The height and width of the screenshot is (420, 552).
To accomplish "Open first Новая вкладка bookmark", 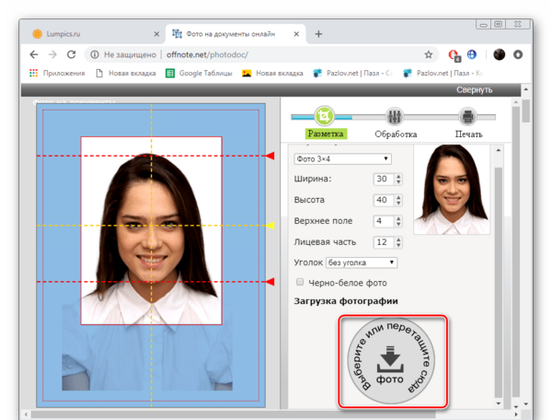I will (x=126, y=73).
